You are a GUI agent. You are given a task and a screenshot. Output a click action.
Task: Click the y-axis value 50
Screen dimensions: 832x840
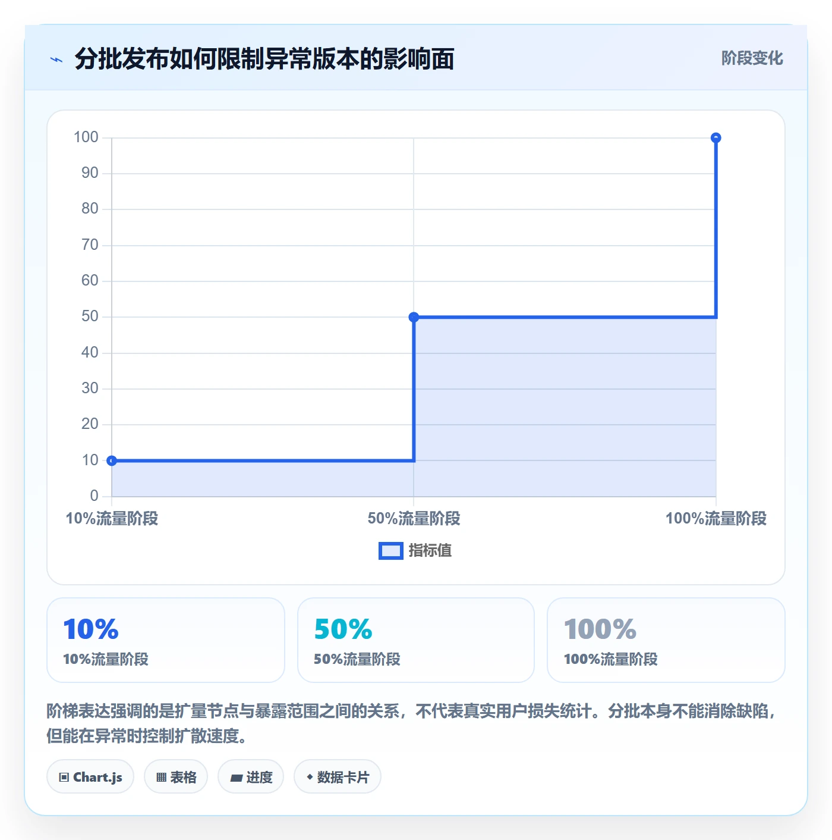(90, 316)
